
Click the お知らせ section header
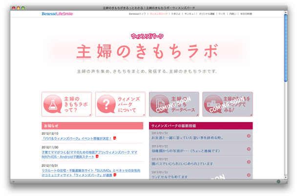[x=92, y=126]
